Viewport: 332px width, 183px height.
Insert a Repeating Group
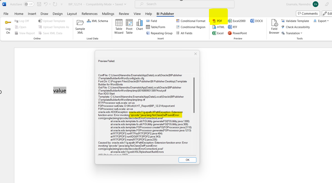pyautogui.click(x=159, y=33)
